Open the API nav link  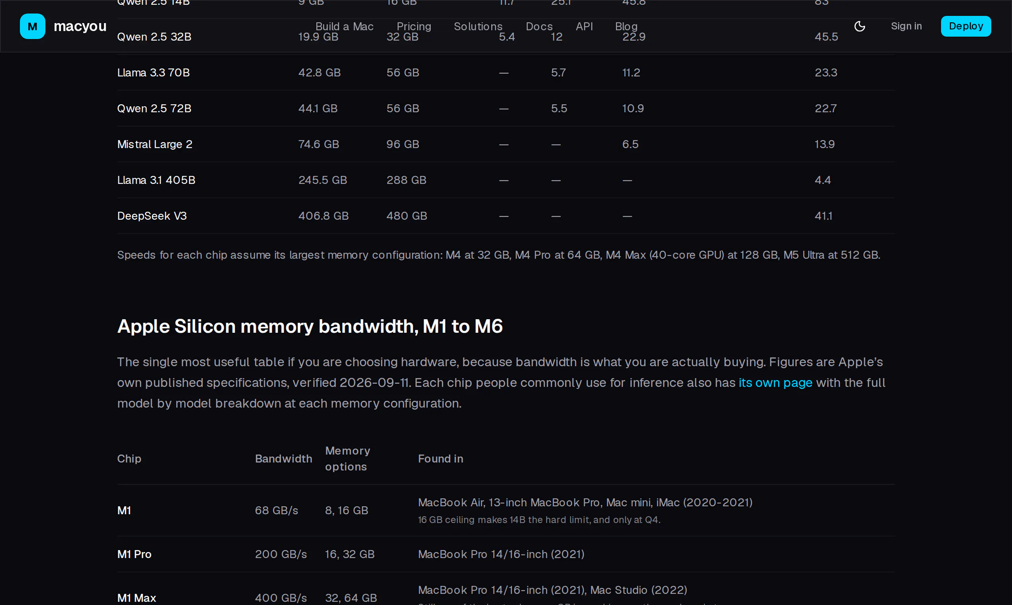click(584, 27)
